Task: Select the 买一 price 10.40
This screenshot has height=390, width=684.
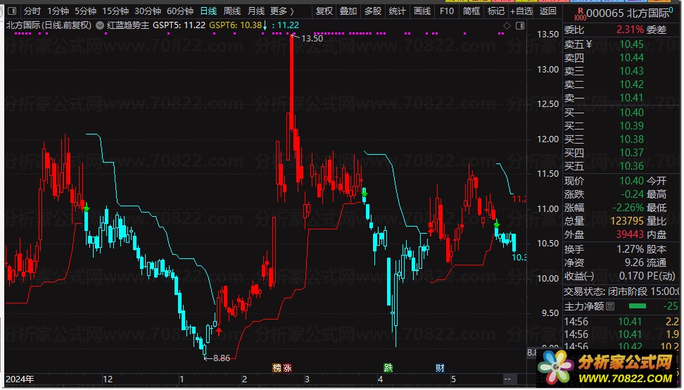Action: pyautogui.click(x=631, y=113)
